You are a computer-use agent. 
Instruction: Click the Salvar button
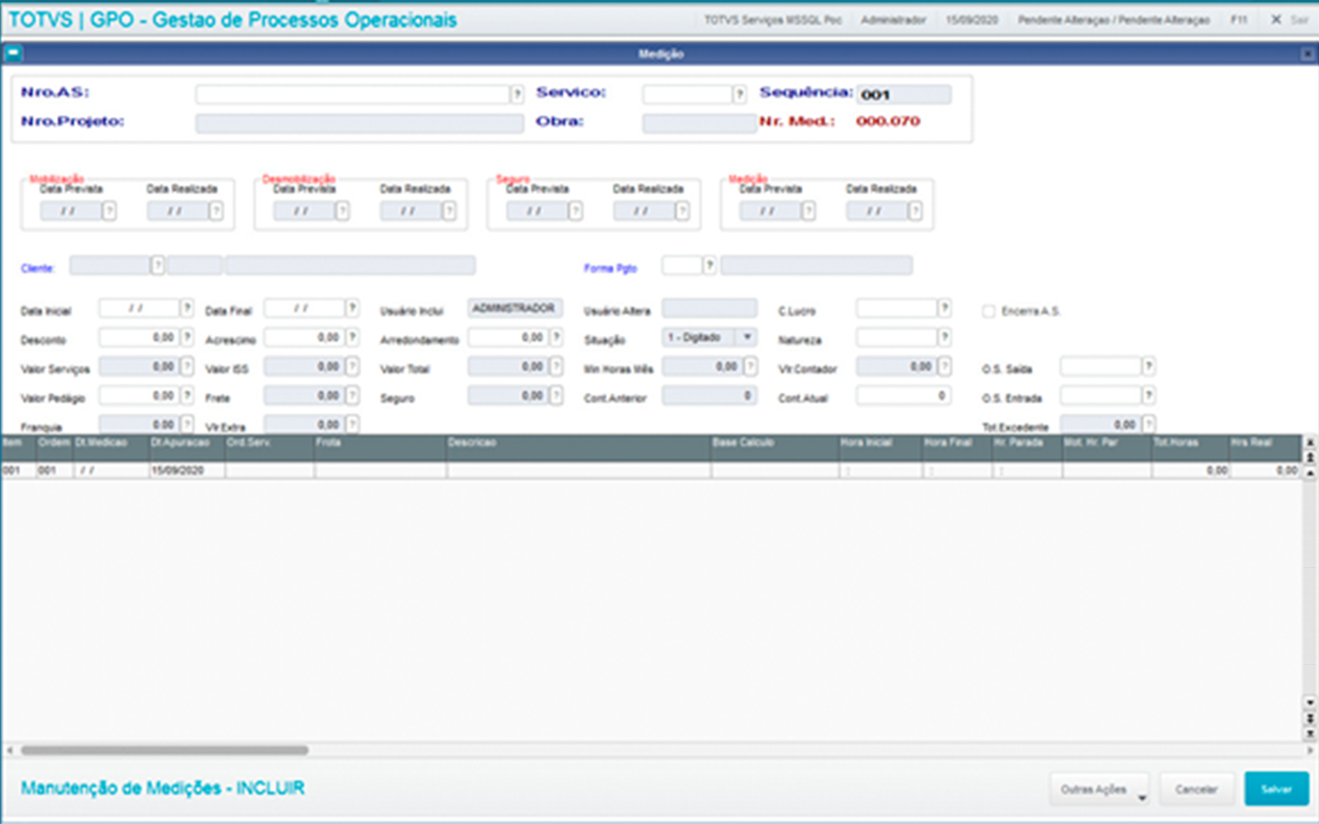[x=1276, y=789]
